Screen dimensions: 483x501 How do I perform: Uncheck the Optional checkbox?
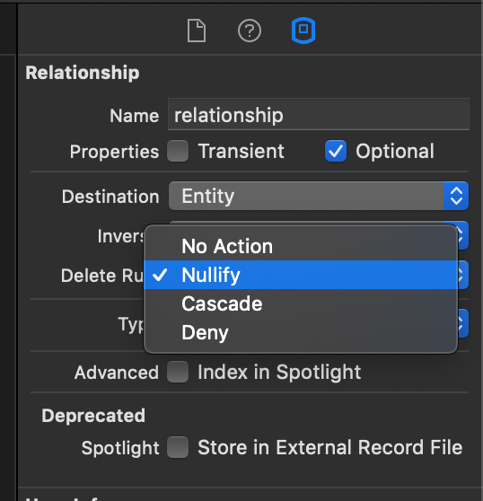click(336, 151)
